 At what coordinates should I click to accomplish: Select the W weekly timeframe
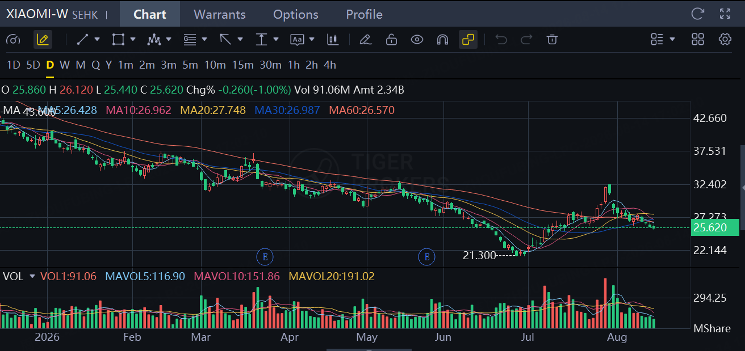(x=65, y=65)
